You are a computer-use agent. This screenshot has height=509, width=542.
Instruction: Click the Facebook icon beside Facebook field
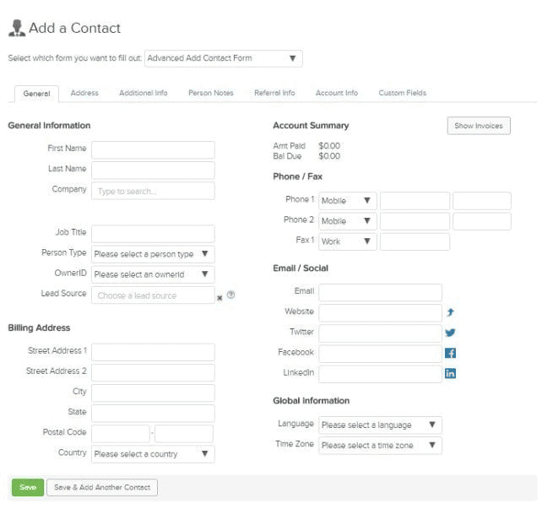click(x=450, y=353)
